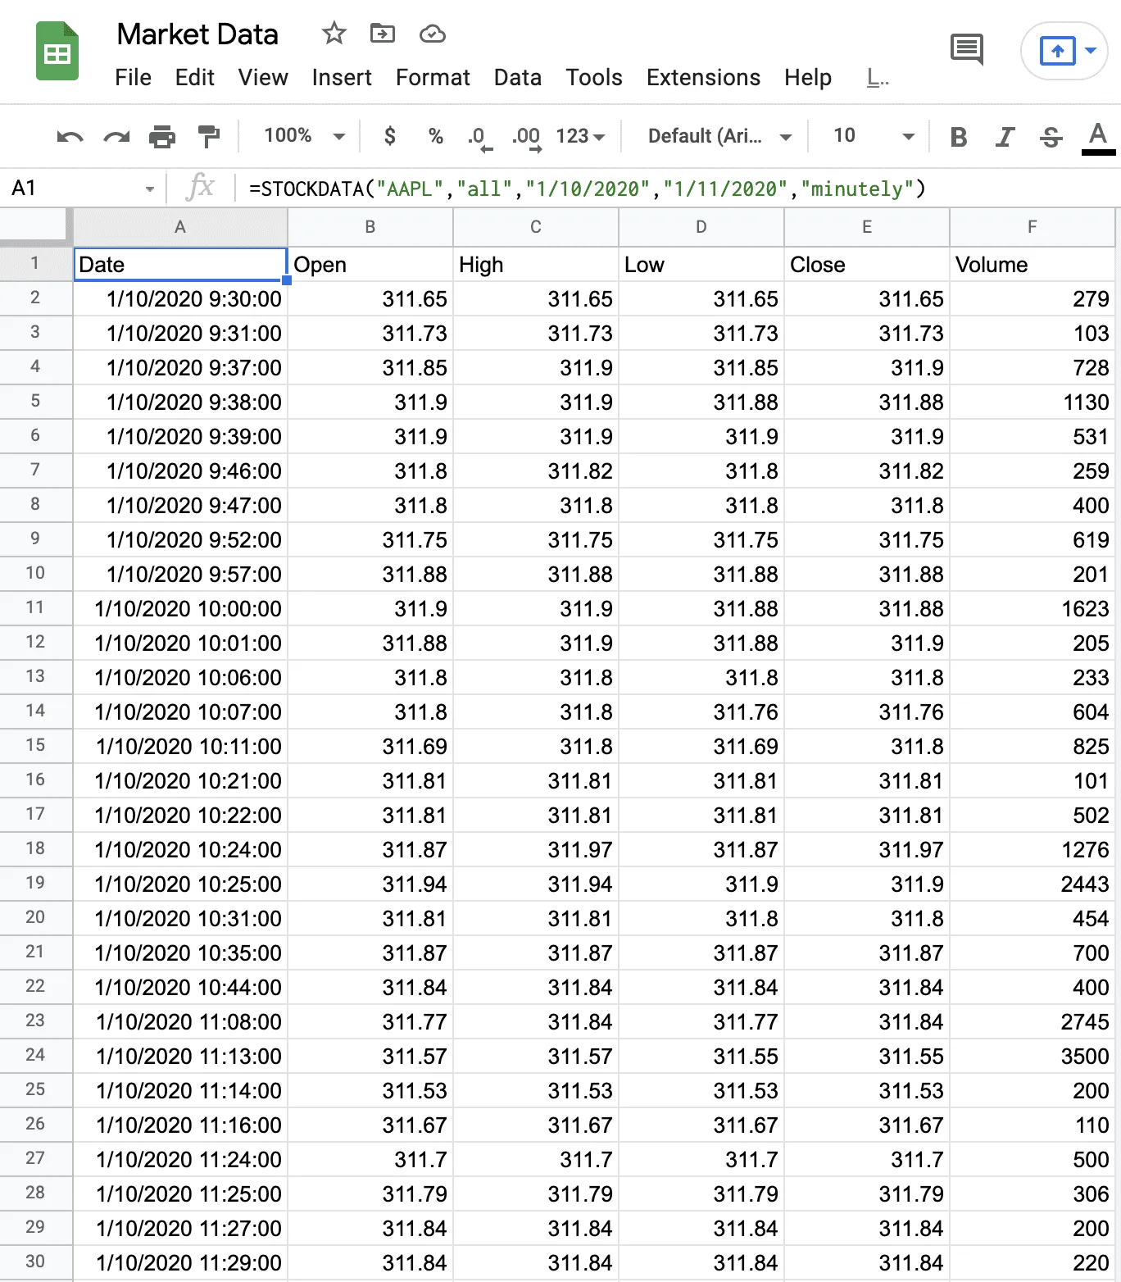Open the Insert menu

[342, 78]
